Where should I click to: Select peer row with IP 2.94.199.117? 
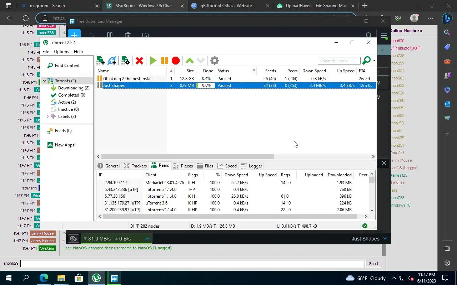coord(232,183)
